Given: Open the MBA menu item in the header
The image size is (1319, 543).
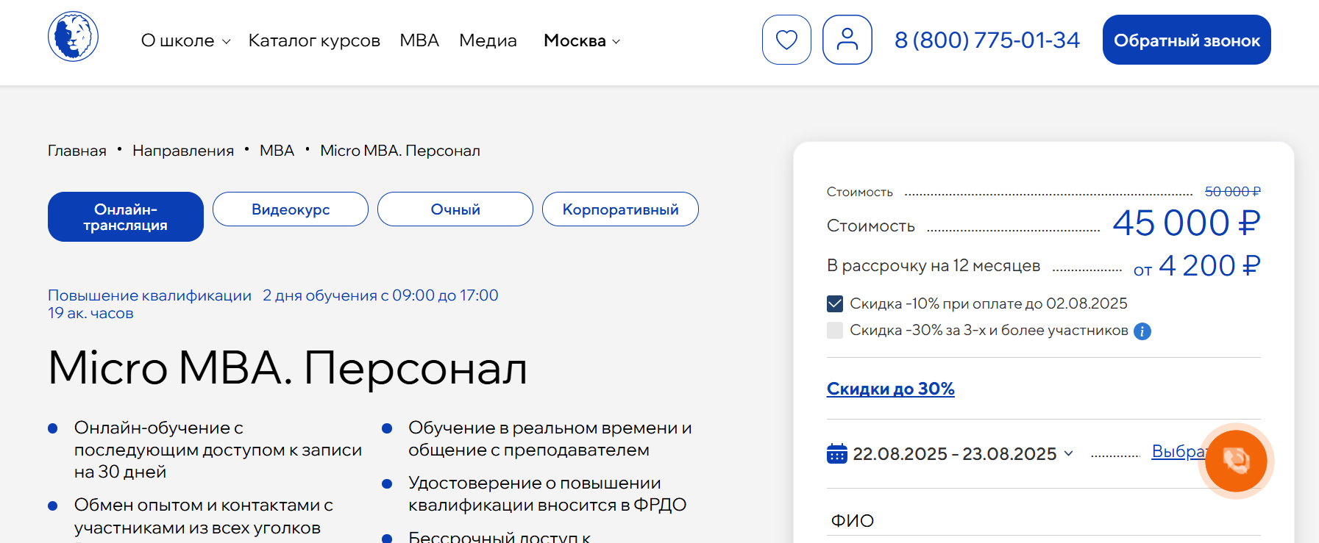Looking at the screenshot, I should pos(419,41).
